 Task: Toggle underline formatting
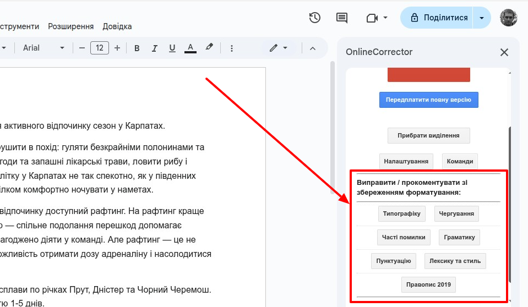pyautogui.click(x=172, y=48)
